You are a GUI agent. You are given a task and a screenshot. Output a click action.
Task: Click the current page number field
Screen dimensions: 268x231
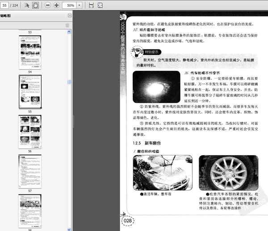(x=7, y=5)
